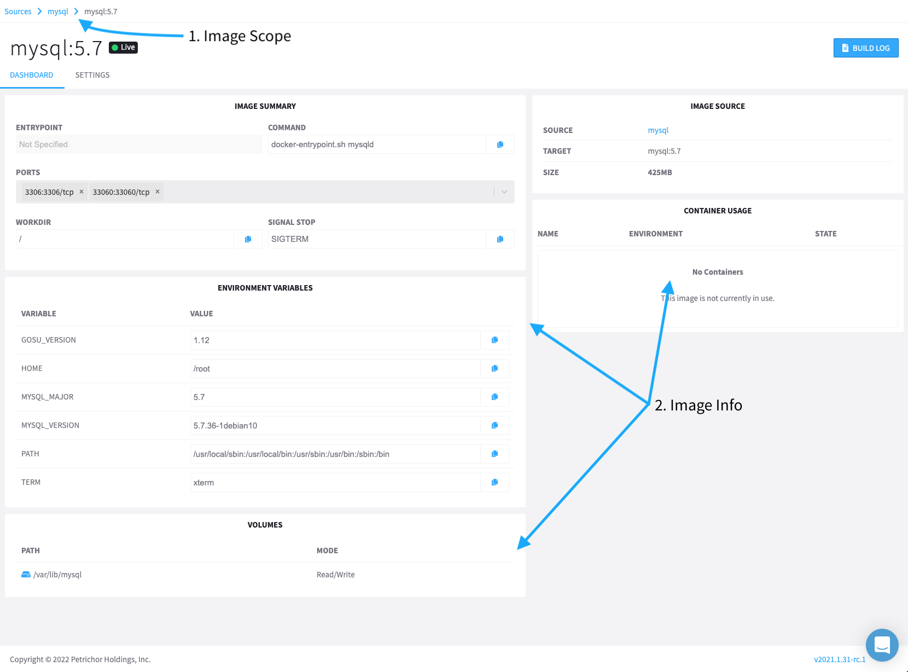Go to Sources in breadcrumb
The image size is (908, 672).
(x=18, y=11)
